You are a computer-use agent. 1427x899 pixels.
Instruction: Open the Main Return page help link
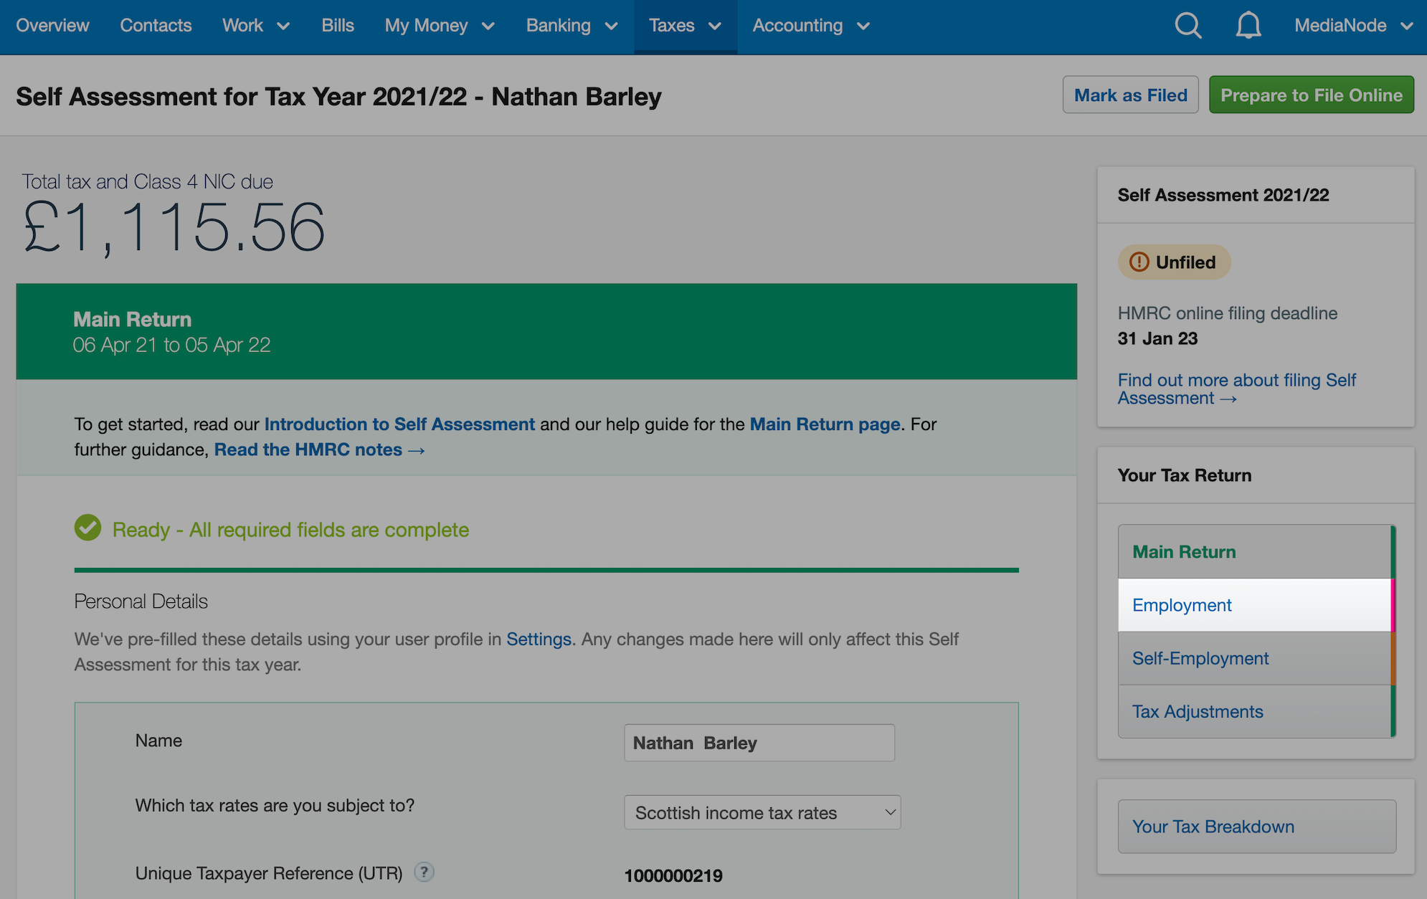(825, 424)
